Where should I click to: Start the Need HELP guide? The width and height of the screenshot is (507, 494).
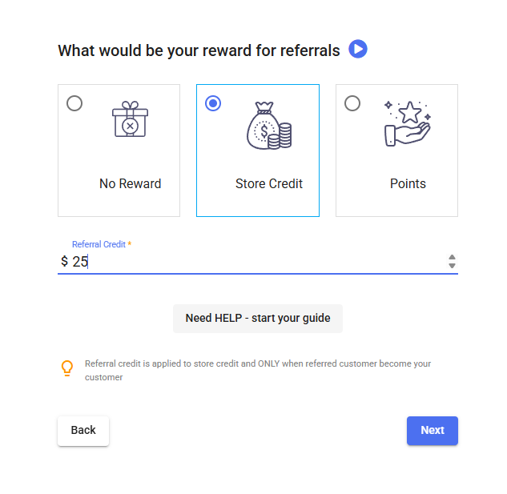click(x=258, y=318)
